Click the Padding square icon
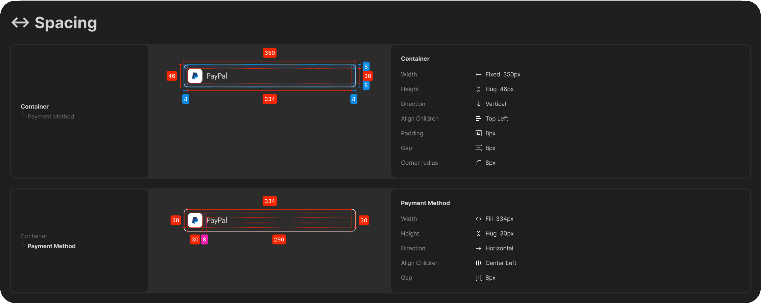Screen dimensions: 761x303 coord(478,133)
